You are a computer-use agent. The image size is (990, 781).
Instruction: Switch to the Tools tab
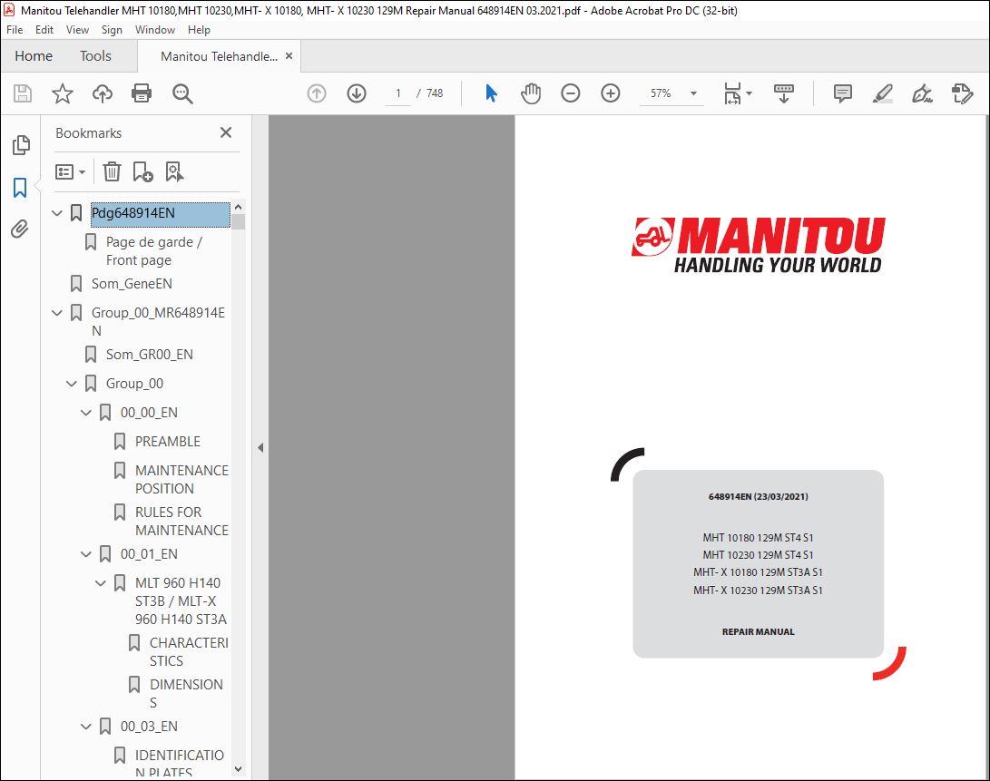95,56
